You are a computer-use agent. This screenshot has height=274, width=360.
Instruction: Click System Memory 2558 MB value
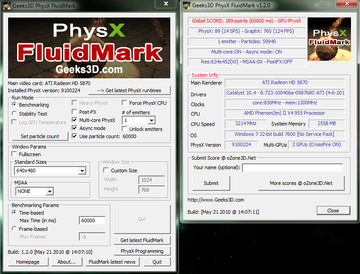coord(327,124)
